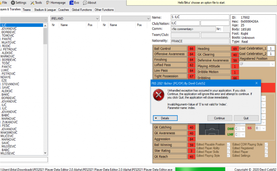Image resolution: width=277 pixels, height=171 pixels.
Task: Open the About info icon
Action: (85, 3)
